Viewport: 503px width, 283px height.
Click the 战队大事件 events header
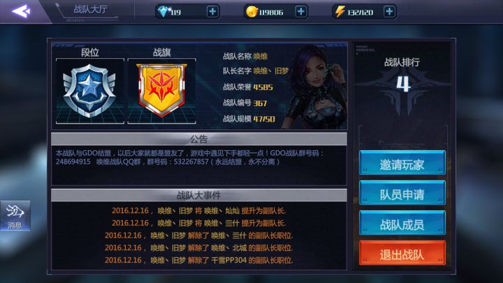click(199, 195)
